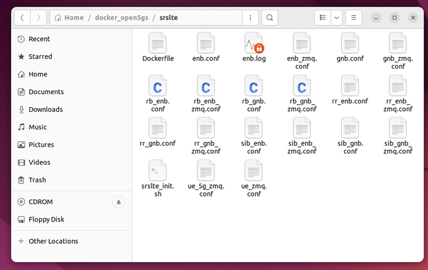Open the hamburger main menu
Image resolution: width=428 pixels, height=270 pixels.
point(355,18)
